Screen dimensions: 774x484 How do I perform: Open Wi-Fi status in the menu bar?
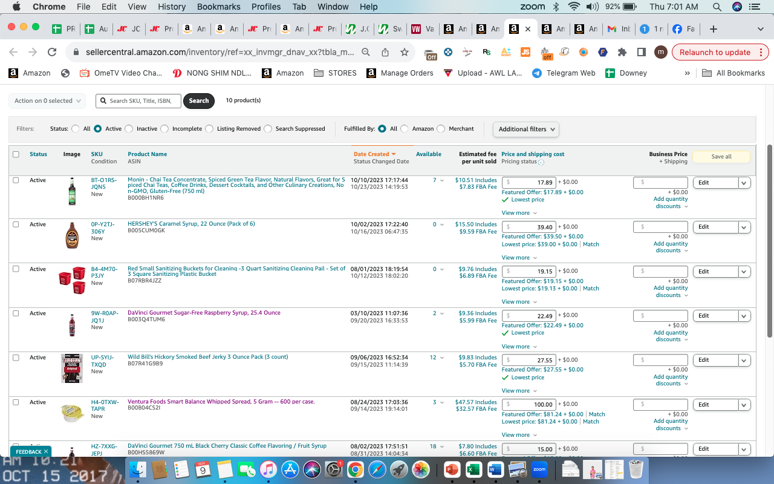pos(573,7)
